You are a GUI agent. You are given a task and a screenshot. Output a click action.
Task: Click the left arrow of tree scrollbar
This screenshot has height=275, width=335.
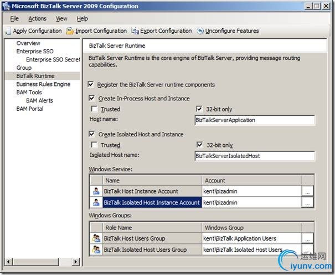(8, 262)
